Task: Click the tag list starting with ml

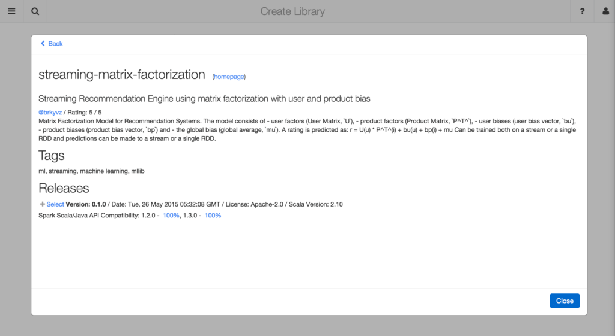Action: click(x=91, y=171)
